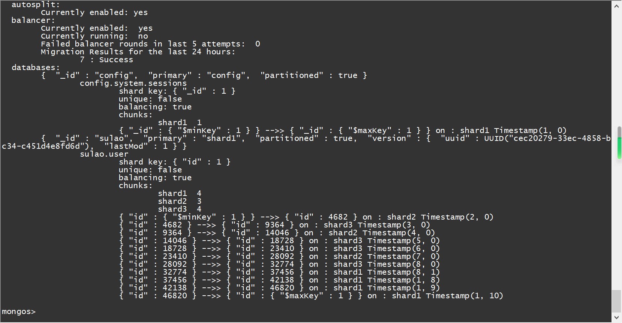
Task: Click the shard key { "id" : 1 } line
Action: tap(175, 162)
